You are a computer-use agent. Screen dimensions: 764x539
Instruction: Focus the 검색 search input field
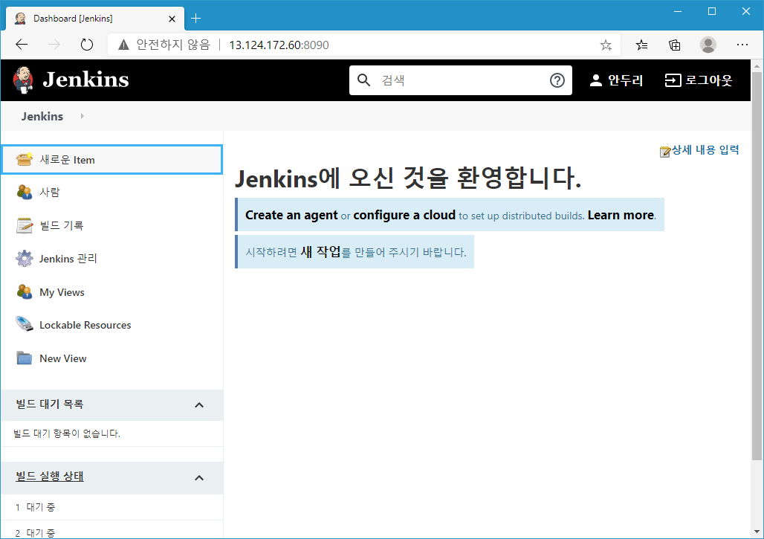coord(461,80)
